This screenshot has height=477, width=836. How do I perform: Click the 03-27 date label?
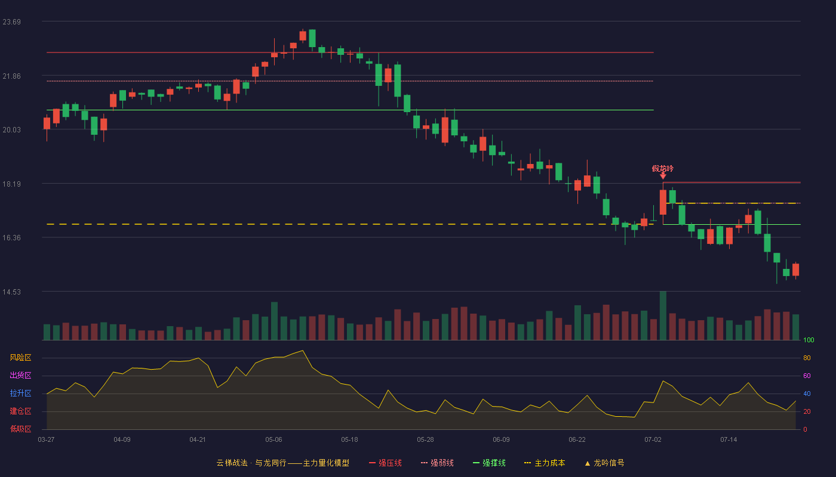coord(46,439)
